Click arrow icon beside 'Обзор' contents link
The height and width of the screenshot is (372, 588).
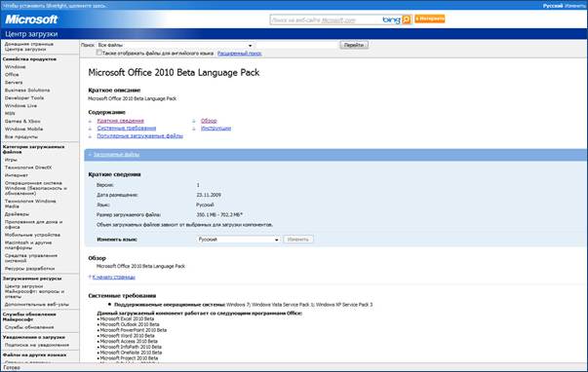point(194,121)
